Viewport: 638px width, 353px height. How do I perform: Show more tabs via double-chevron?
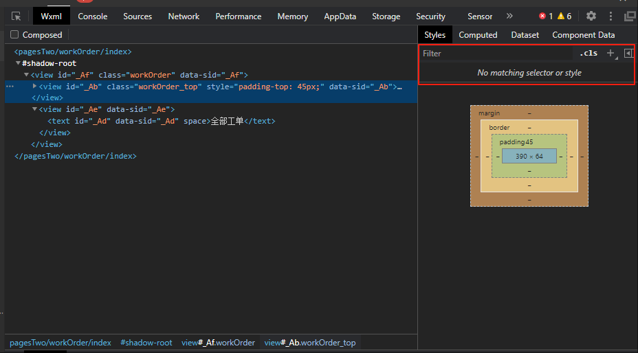point(509,16)
